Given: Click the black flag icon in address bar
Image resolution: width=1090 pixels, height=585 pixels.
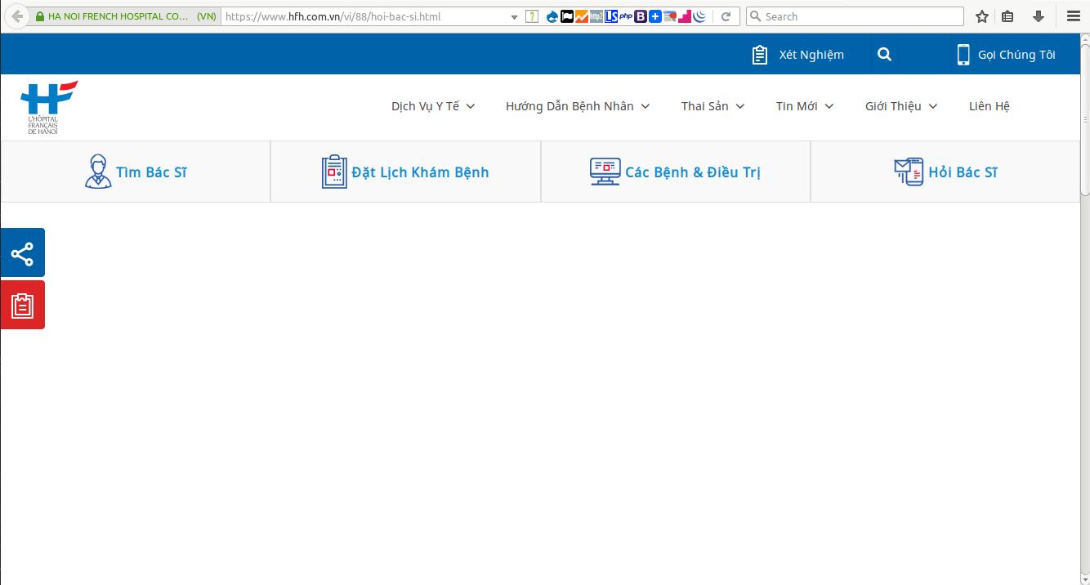Looking at the screenshot, I should coord(567,16).
